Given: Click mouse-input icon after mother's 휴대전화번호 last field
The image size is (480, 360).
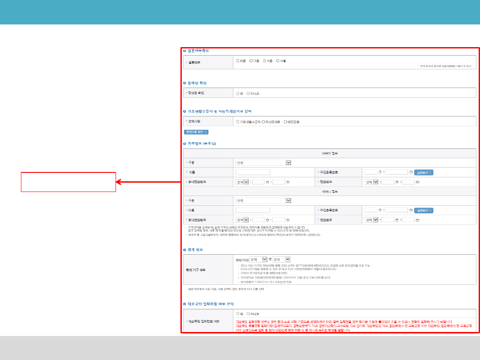Looking at the screenshot, I should point(288,220).
